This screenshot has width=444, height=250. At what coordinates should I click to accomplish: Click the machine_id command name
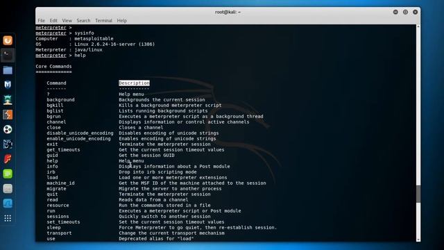tap(60, 183)
